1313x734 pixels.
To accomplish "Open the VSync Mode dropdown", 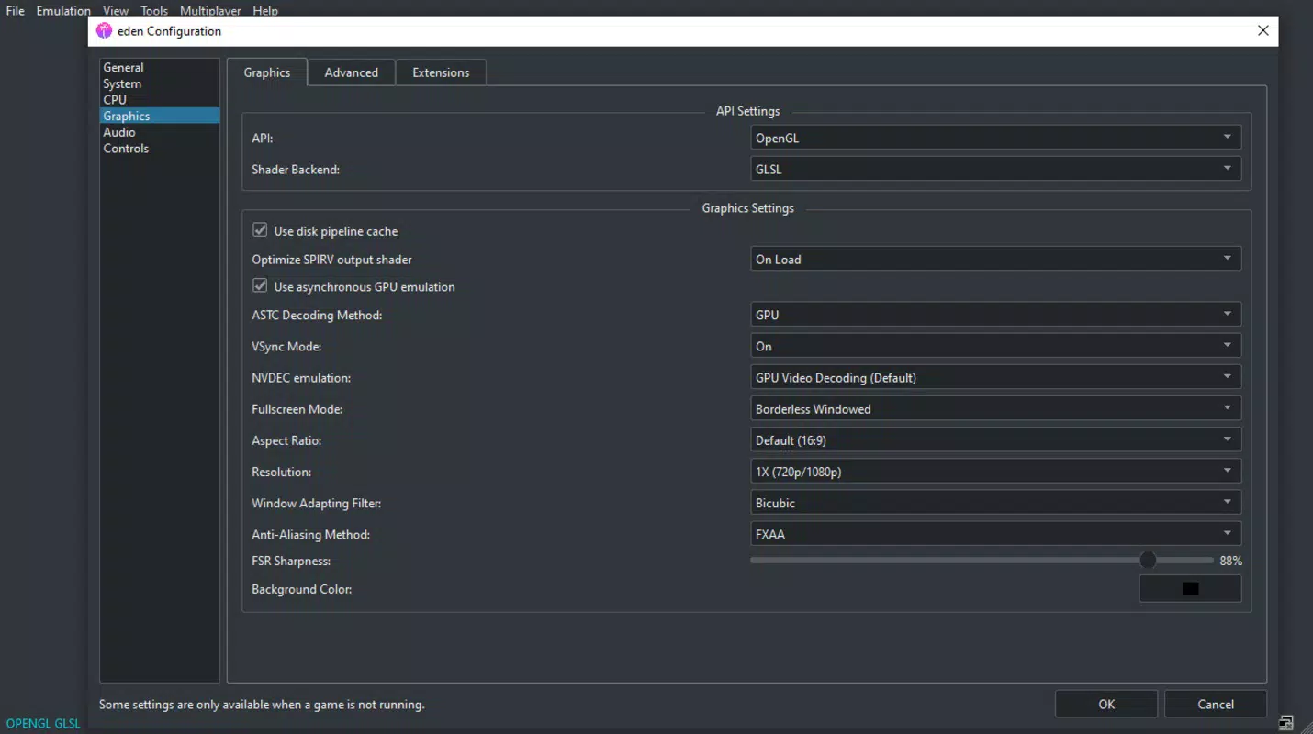I will point(996,346).
